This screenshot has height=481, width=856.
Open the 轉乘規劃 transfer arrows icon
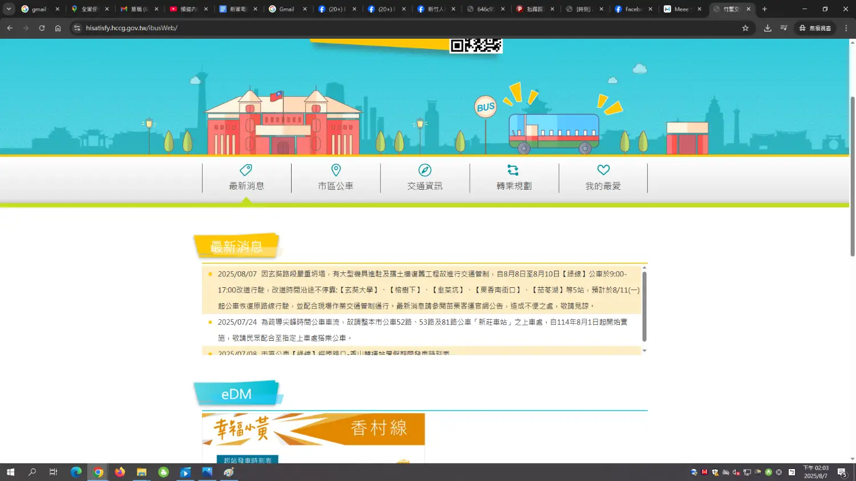(513, 170)
